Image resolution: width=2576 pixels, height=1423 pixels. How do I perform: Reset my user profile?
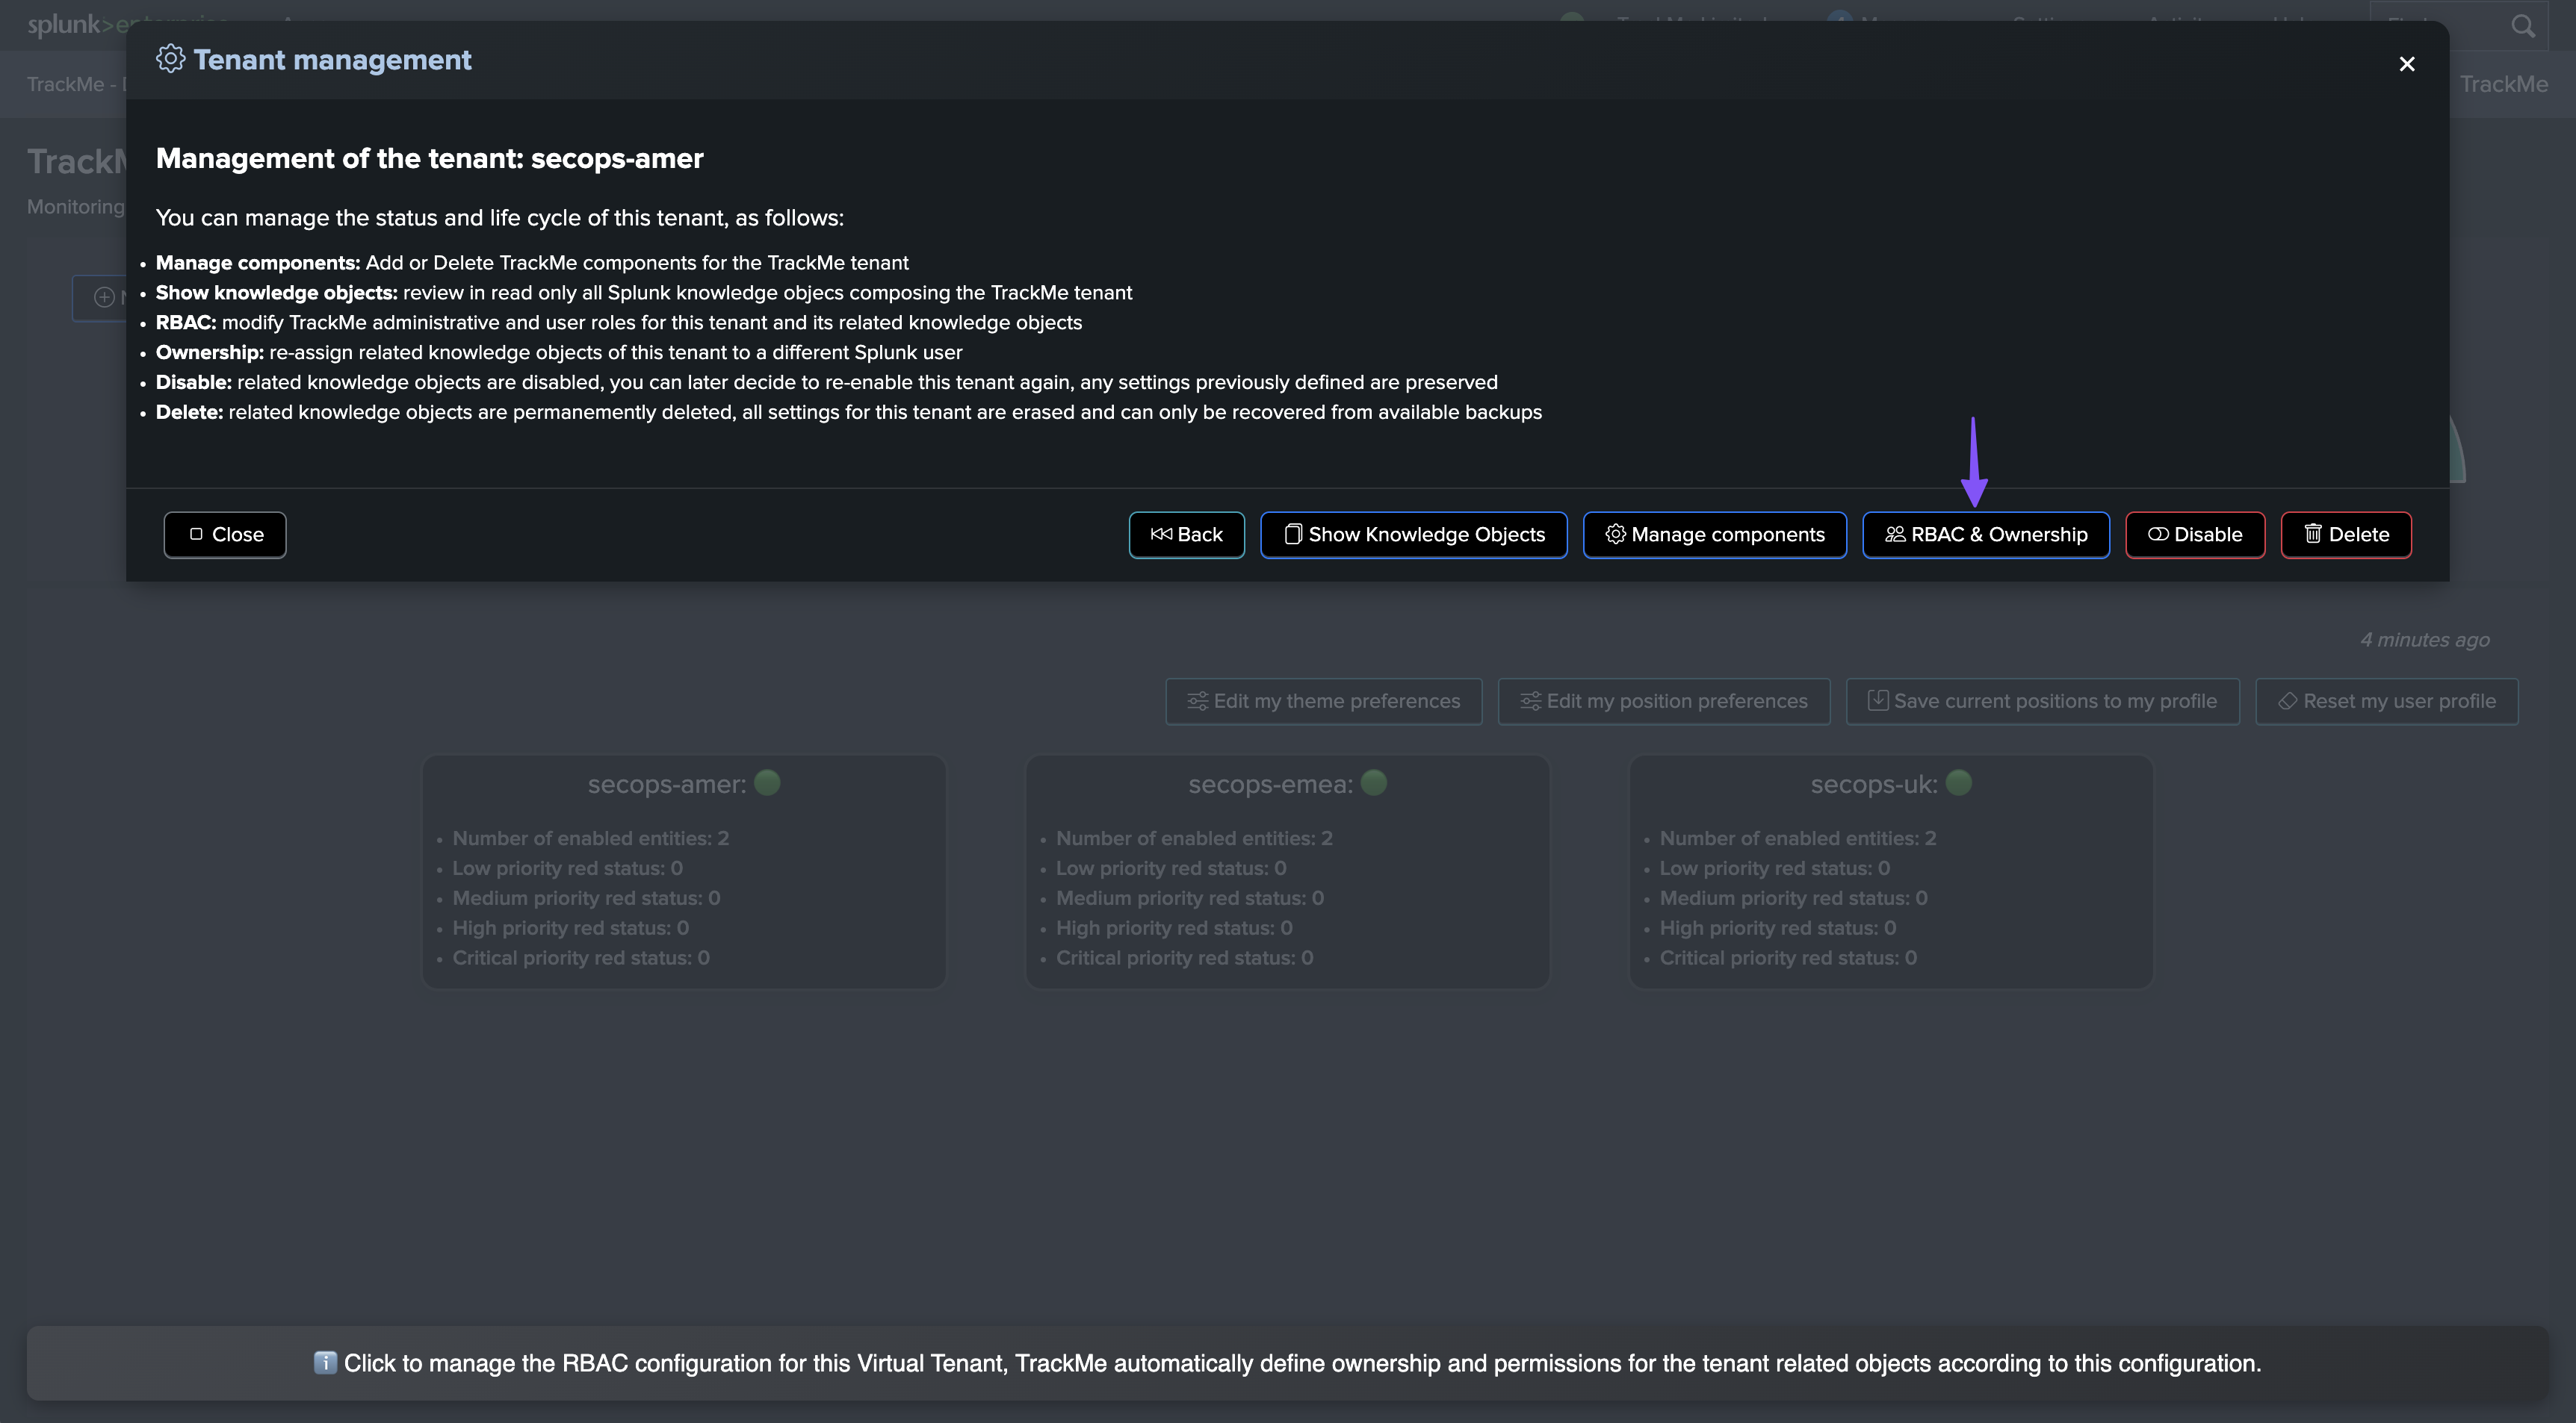[x=2386, y=702]
